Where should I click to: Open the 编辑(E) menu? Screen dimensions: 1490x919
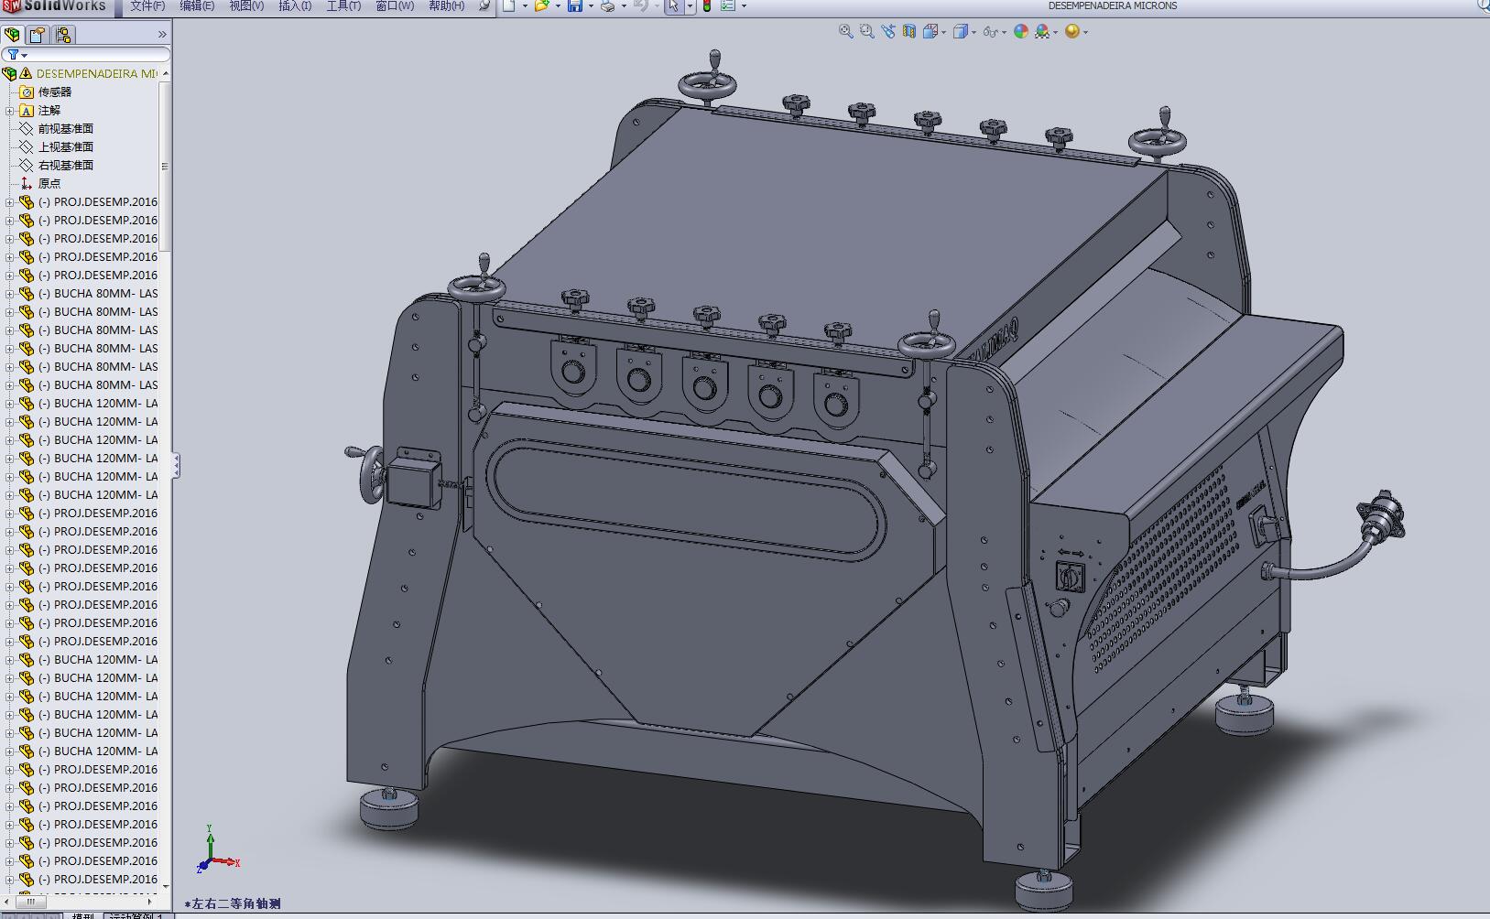point(197,5)
